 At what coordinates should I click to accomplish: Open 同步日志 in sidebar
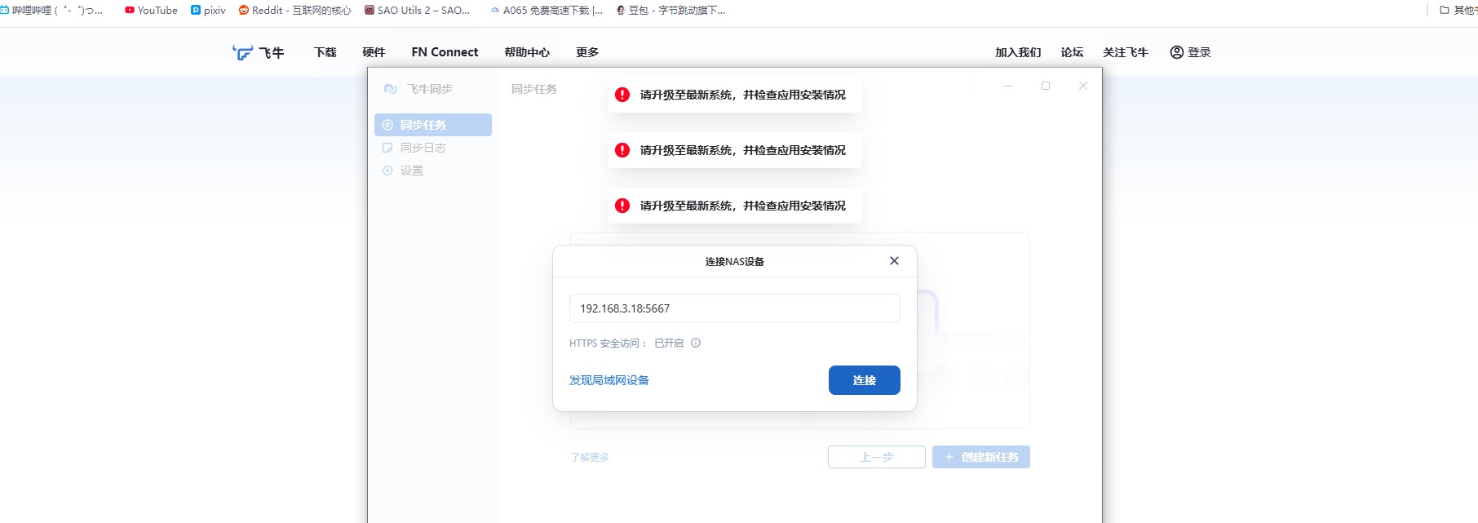click(433, 148)
